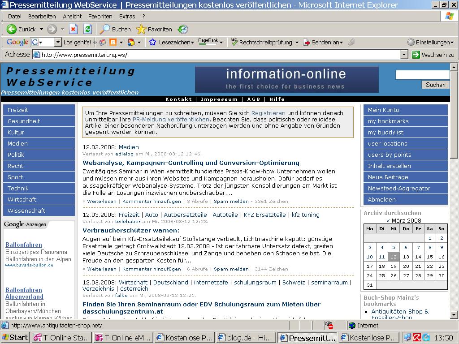Expand the Lesezeichen dropdown arrow
459x344 pixels.
click(192, 43)
